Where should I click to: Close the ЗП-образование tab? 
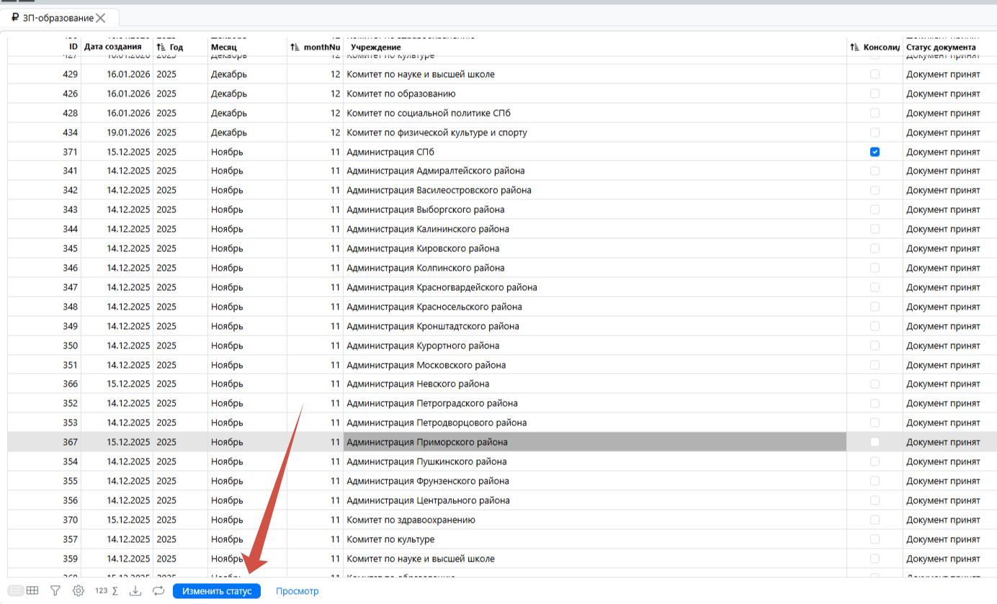pyautogui.click(x=101, y=18)
